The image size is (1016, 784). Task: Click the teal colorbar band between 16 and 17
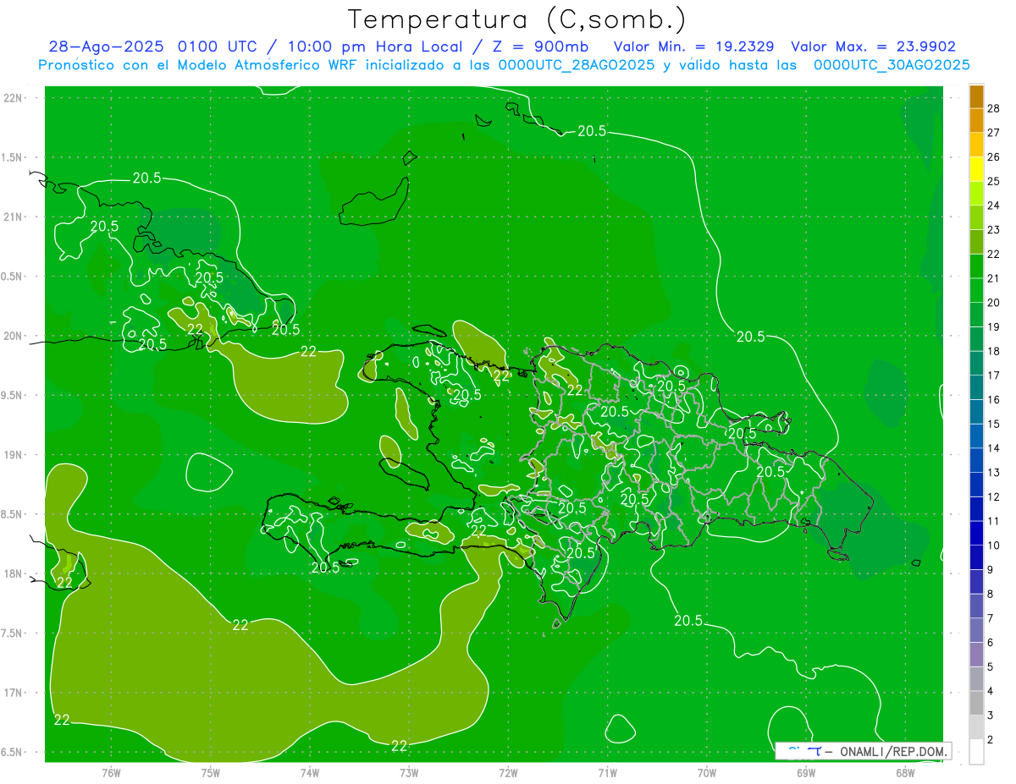point(977,388)
